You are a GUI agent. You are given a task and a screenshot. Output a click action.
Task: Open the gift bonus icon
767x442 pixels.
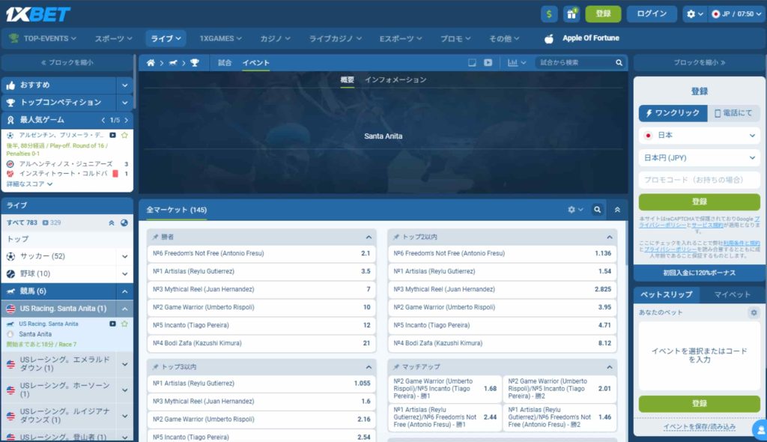(x=572, y=14)
